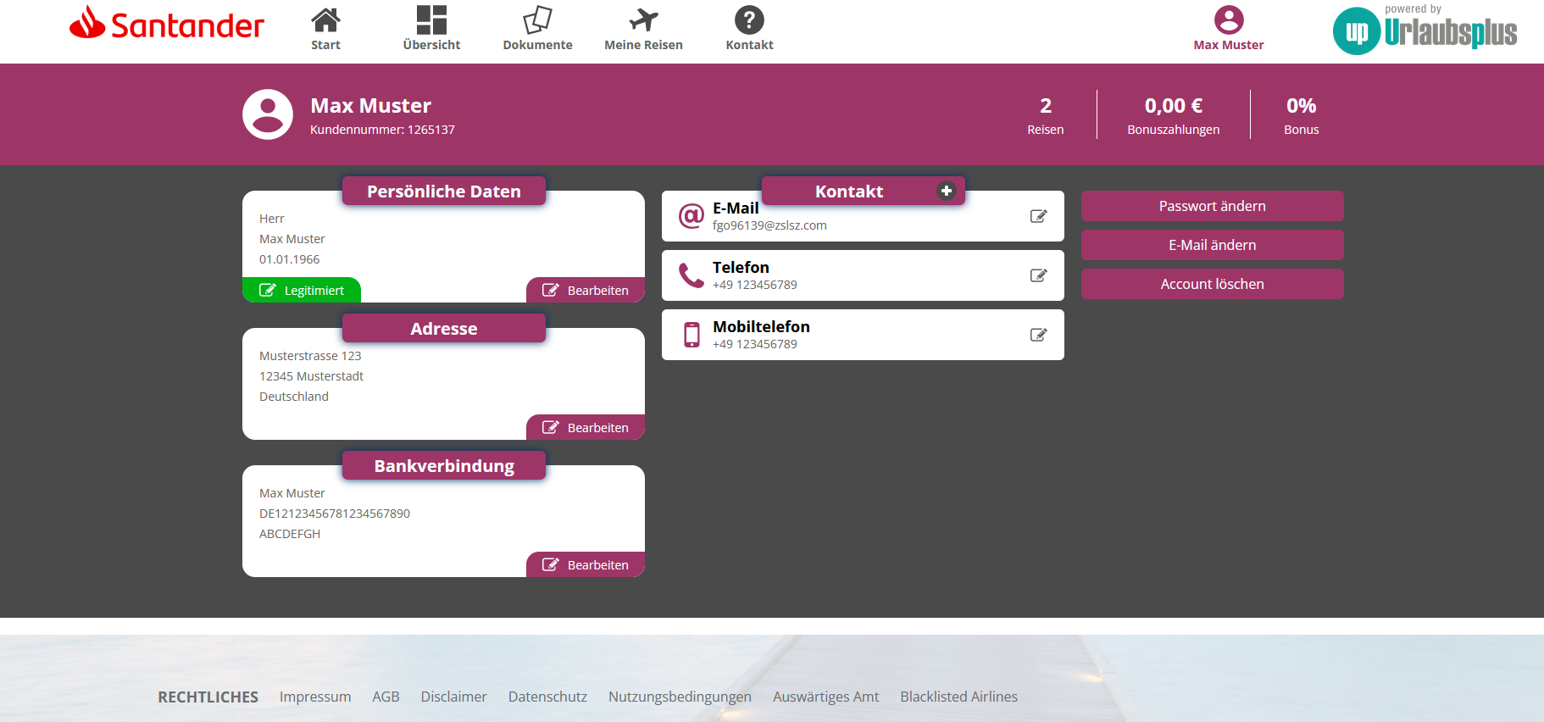Edit the Mobiltelefon entry pencil icon
The width and height of the screenshot is (1544, 722).
[x=1038, y=335]
